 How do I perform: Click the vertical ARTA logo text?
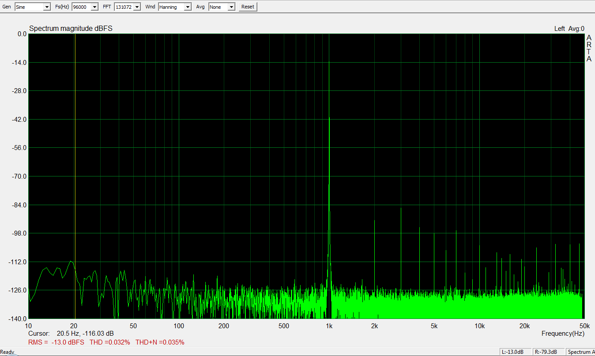click(589, 49)
